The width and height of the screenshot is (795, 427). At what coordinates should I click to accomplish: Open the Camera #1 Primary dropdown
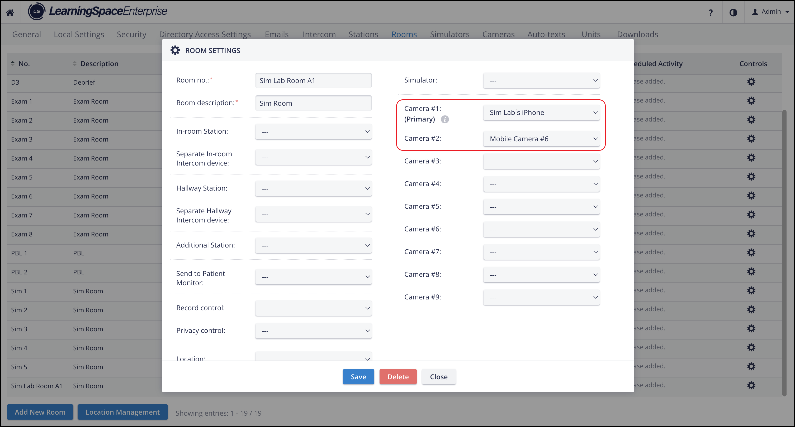(541, 113)
